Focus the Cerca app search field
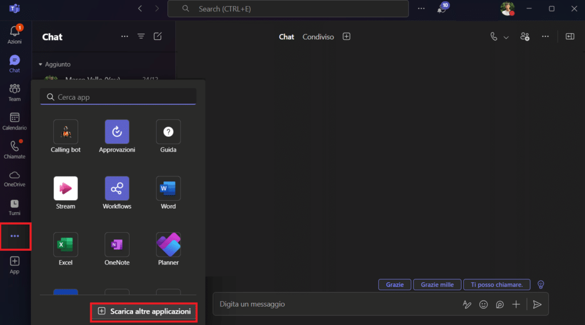This screenshot has height=325, width=585. tap(118, 97)
